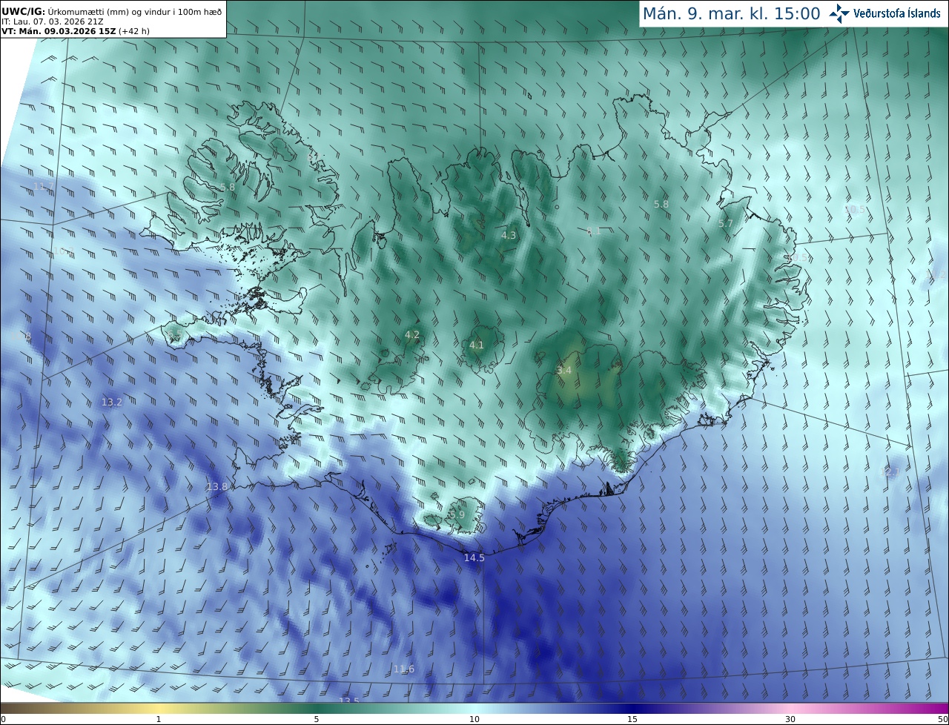The image size is (949, 725).
Task: Click the colorbar tick label '0'
Action: [3, 719]
